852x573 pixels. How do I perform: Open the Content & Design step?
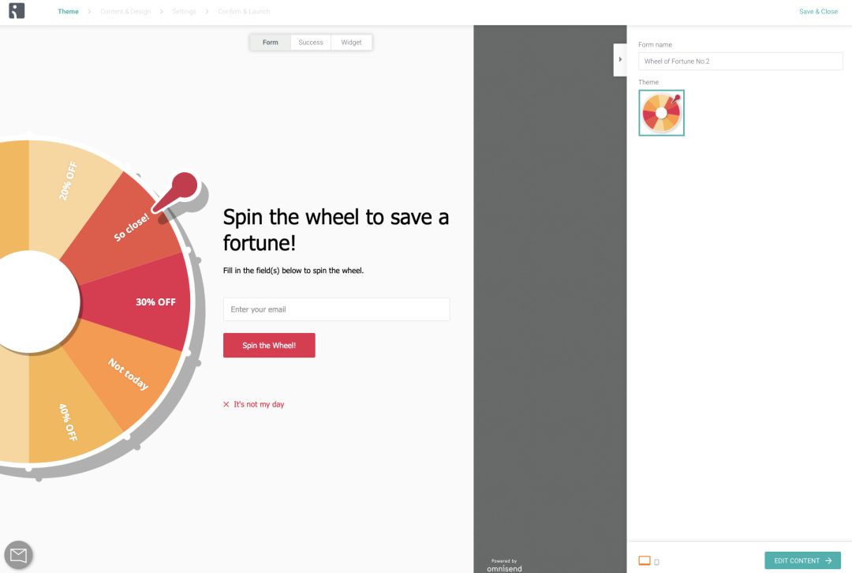[125, 12]
